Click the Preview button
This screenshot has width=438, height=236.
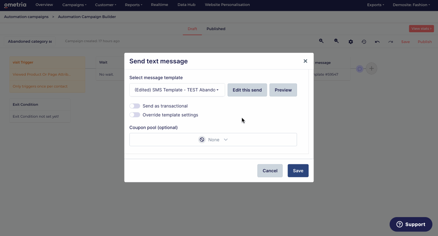click(x=283, y=90)
